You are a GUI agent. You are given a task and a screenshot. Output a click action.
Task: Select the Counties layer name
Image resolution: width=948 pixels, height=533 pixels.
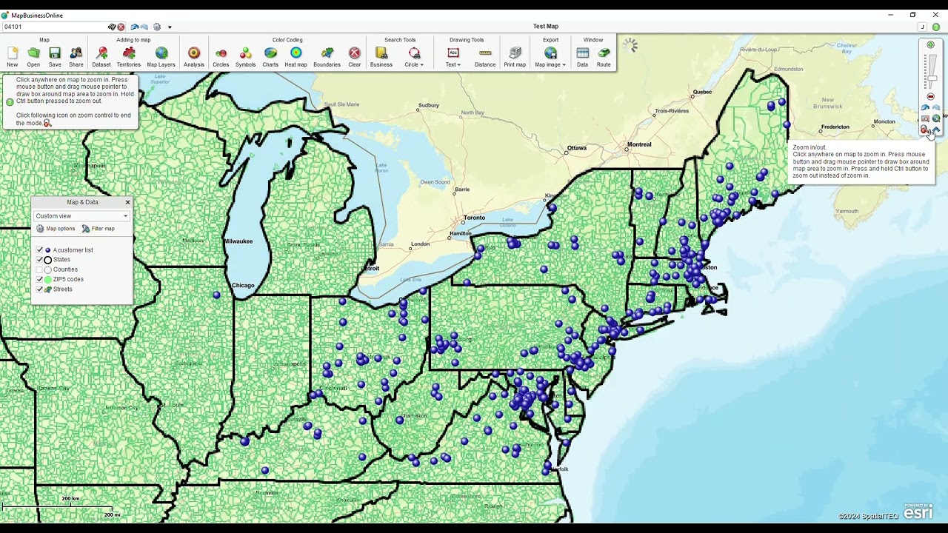pos(65,269)
